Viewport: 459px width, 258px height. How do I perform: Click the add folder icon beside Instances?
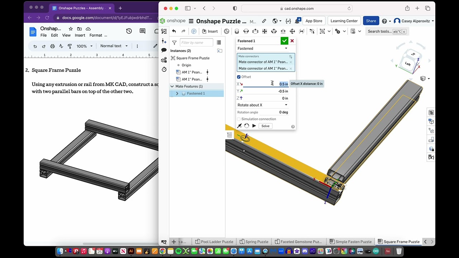point(219,51)
